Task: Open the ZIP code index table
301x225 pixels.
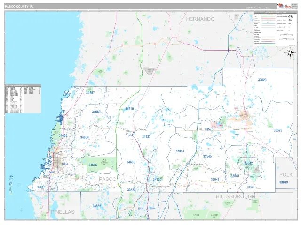Action: pos(23,98)
